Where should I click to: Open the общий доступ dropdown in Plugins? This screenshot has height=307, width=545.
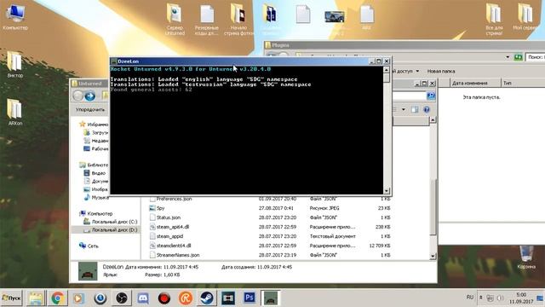[x=406, y=72]
